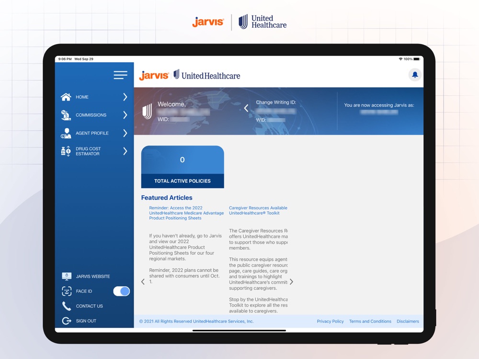Viewport: 479px width, 359px height.
Task: Click the Contact Us phone icon
Action: click(67, 306)
